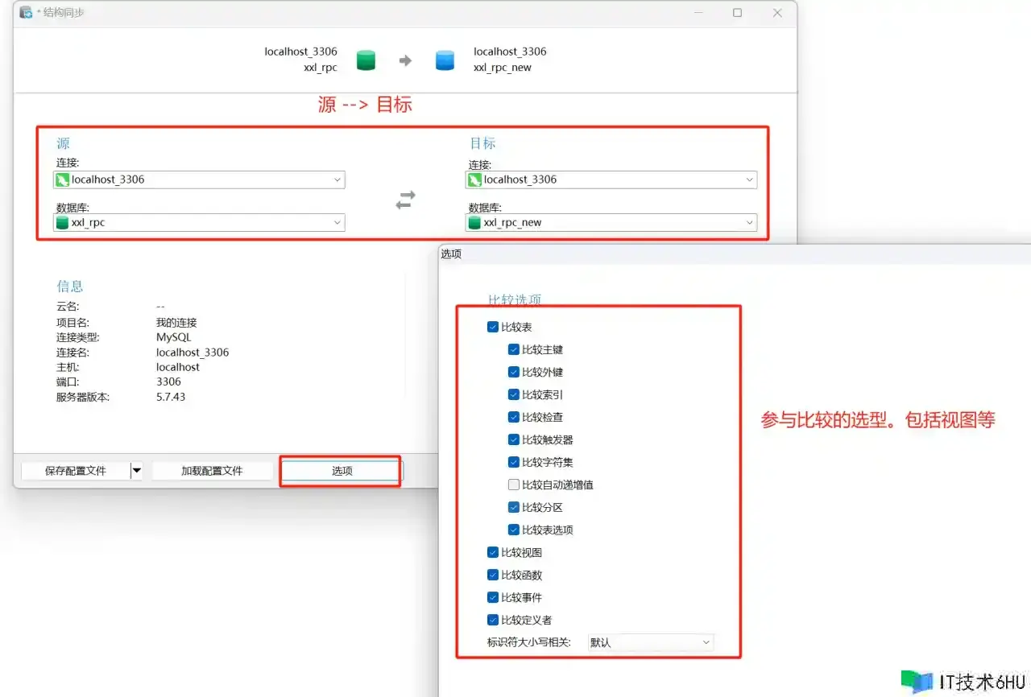Click the xxl_rpc source database icon
This screenshot has width=1031, height=697.
click(62, 223)
